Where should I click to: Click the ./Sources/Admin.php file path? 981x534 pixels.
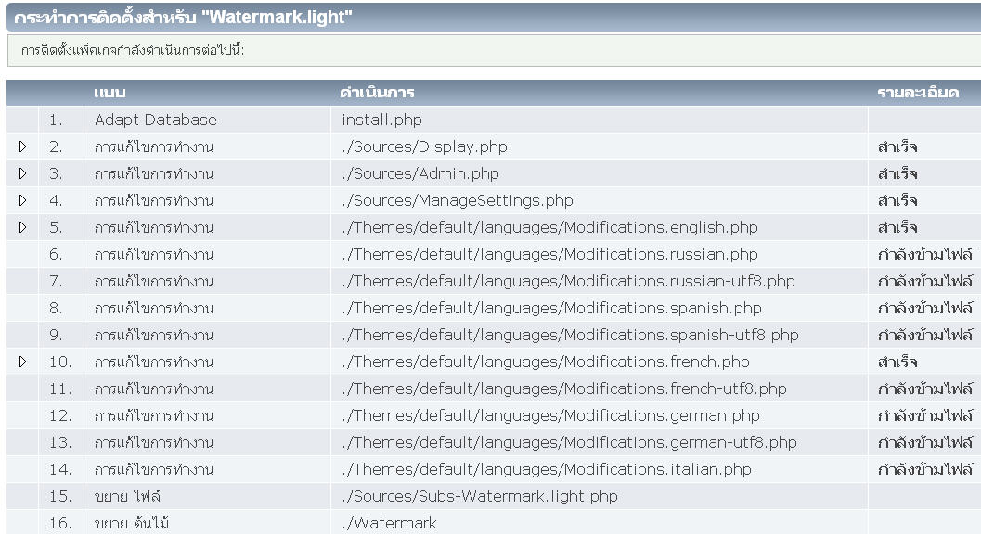click(420, 173)
